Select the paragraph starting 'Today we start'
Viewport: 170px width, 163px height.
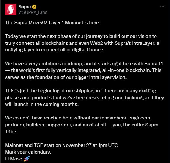[82, 43]
